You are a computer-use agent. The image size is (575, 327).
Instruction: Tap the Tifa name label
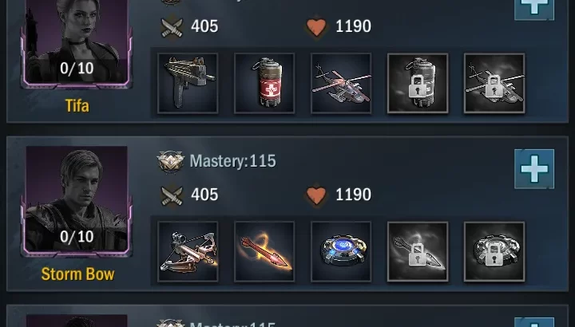coord(77,106)
